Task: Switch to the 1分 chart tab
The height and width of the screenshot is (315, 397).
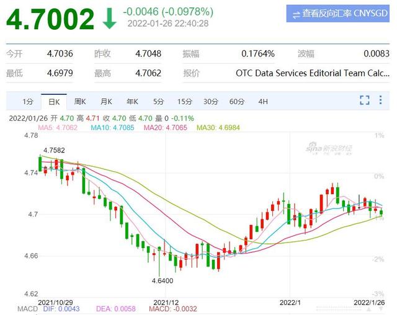Action: [27, 101]
